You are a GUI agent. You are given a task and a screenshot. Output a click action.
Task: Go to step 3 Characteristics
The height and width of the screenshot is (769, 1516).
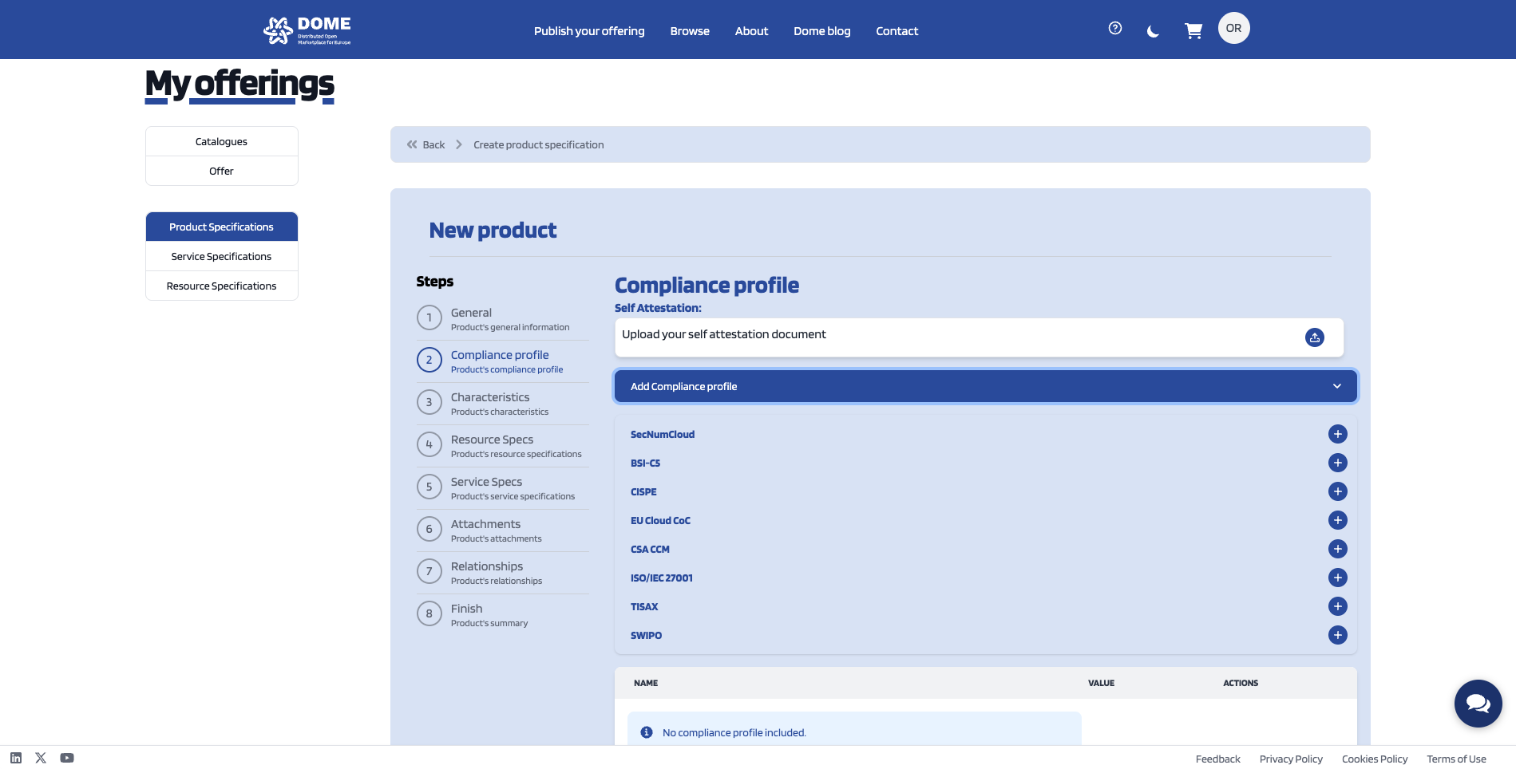click(x=489, y=402)
